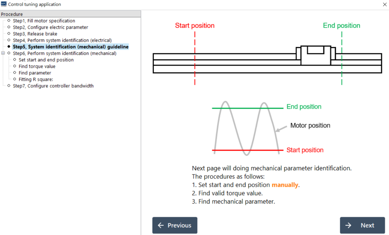Viewport: 389px width, 235px height.
Task: Go to Step4 electrical system identification
Action: tap(62, 40)
